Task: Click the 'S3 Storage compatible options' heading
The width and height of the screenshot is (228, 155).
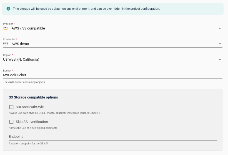Action: tap(33, 97)
